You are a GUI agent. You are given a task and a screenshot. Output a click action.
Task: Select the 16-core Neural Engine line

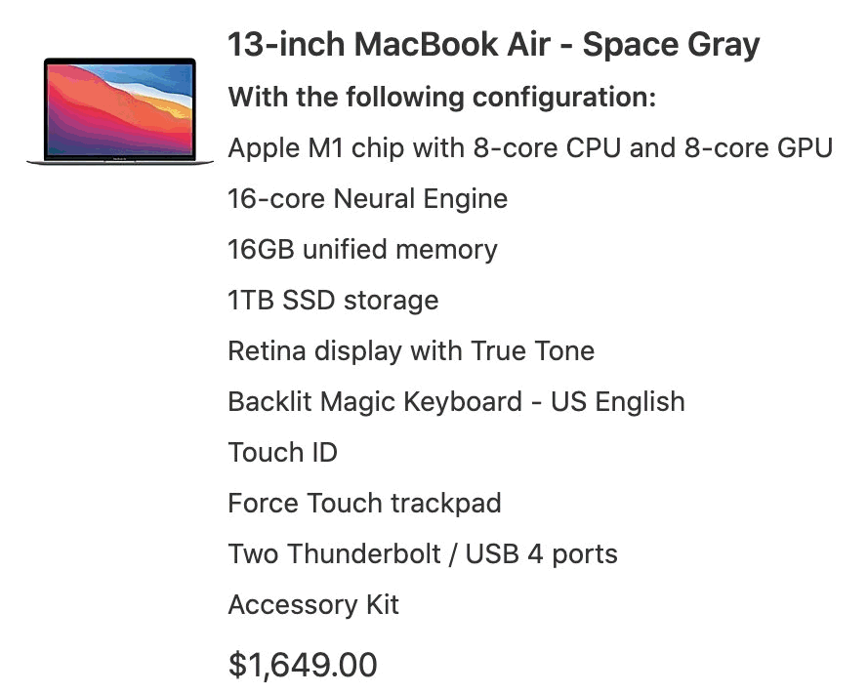pyautogui.click(x=367, y=199)
